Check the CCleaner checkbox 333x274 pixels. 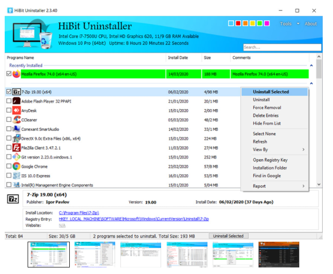pyautogui.click(x=9, y=119)
